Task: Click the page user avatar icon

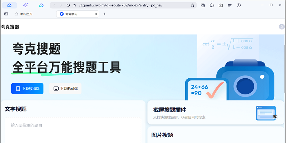Action: 282,27
